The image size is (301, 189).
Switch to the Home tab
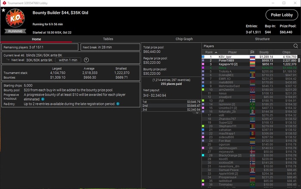[36, 39]
